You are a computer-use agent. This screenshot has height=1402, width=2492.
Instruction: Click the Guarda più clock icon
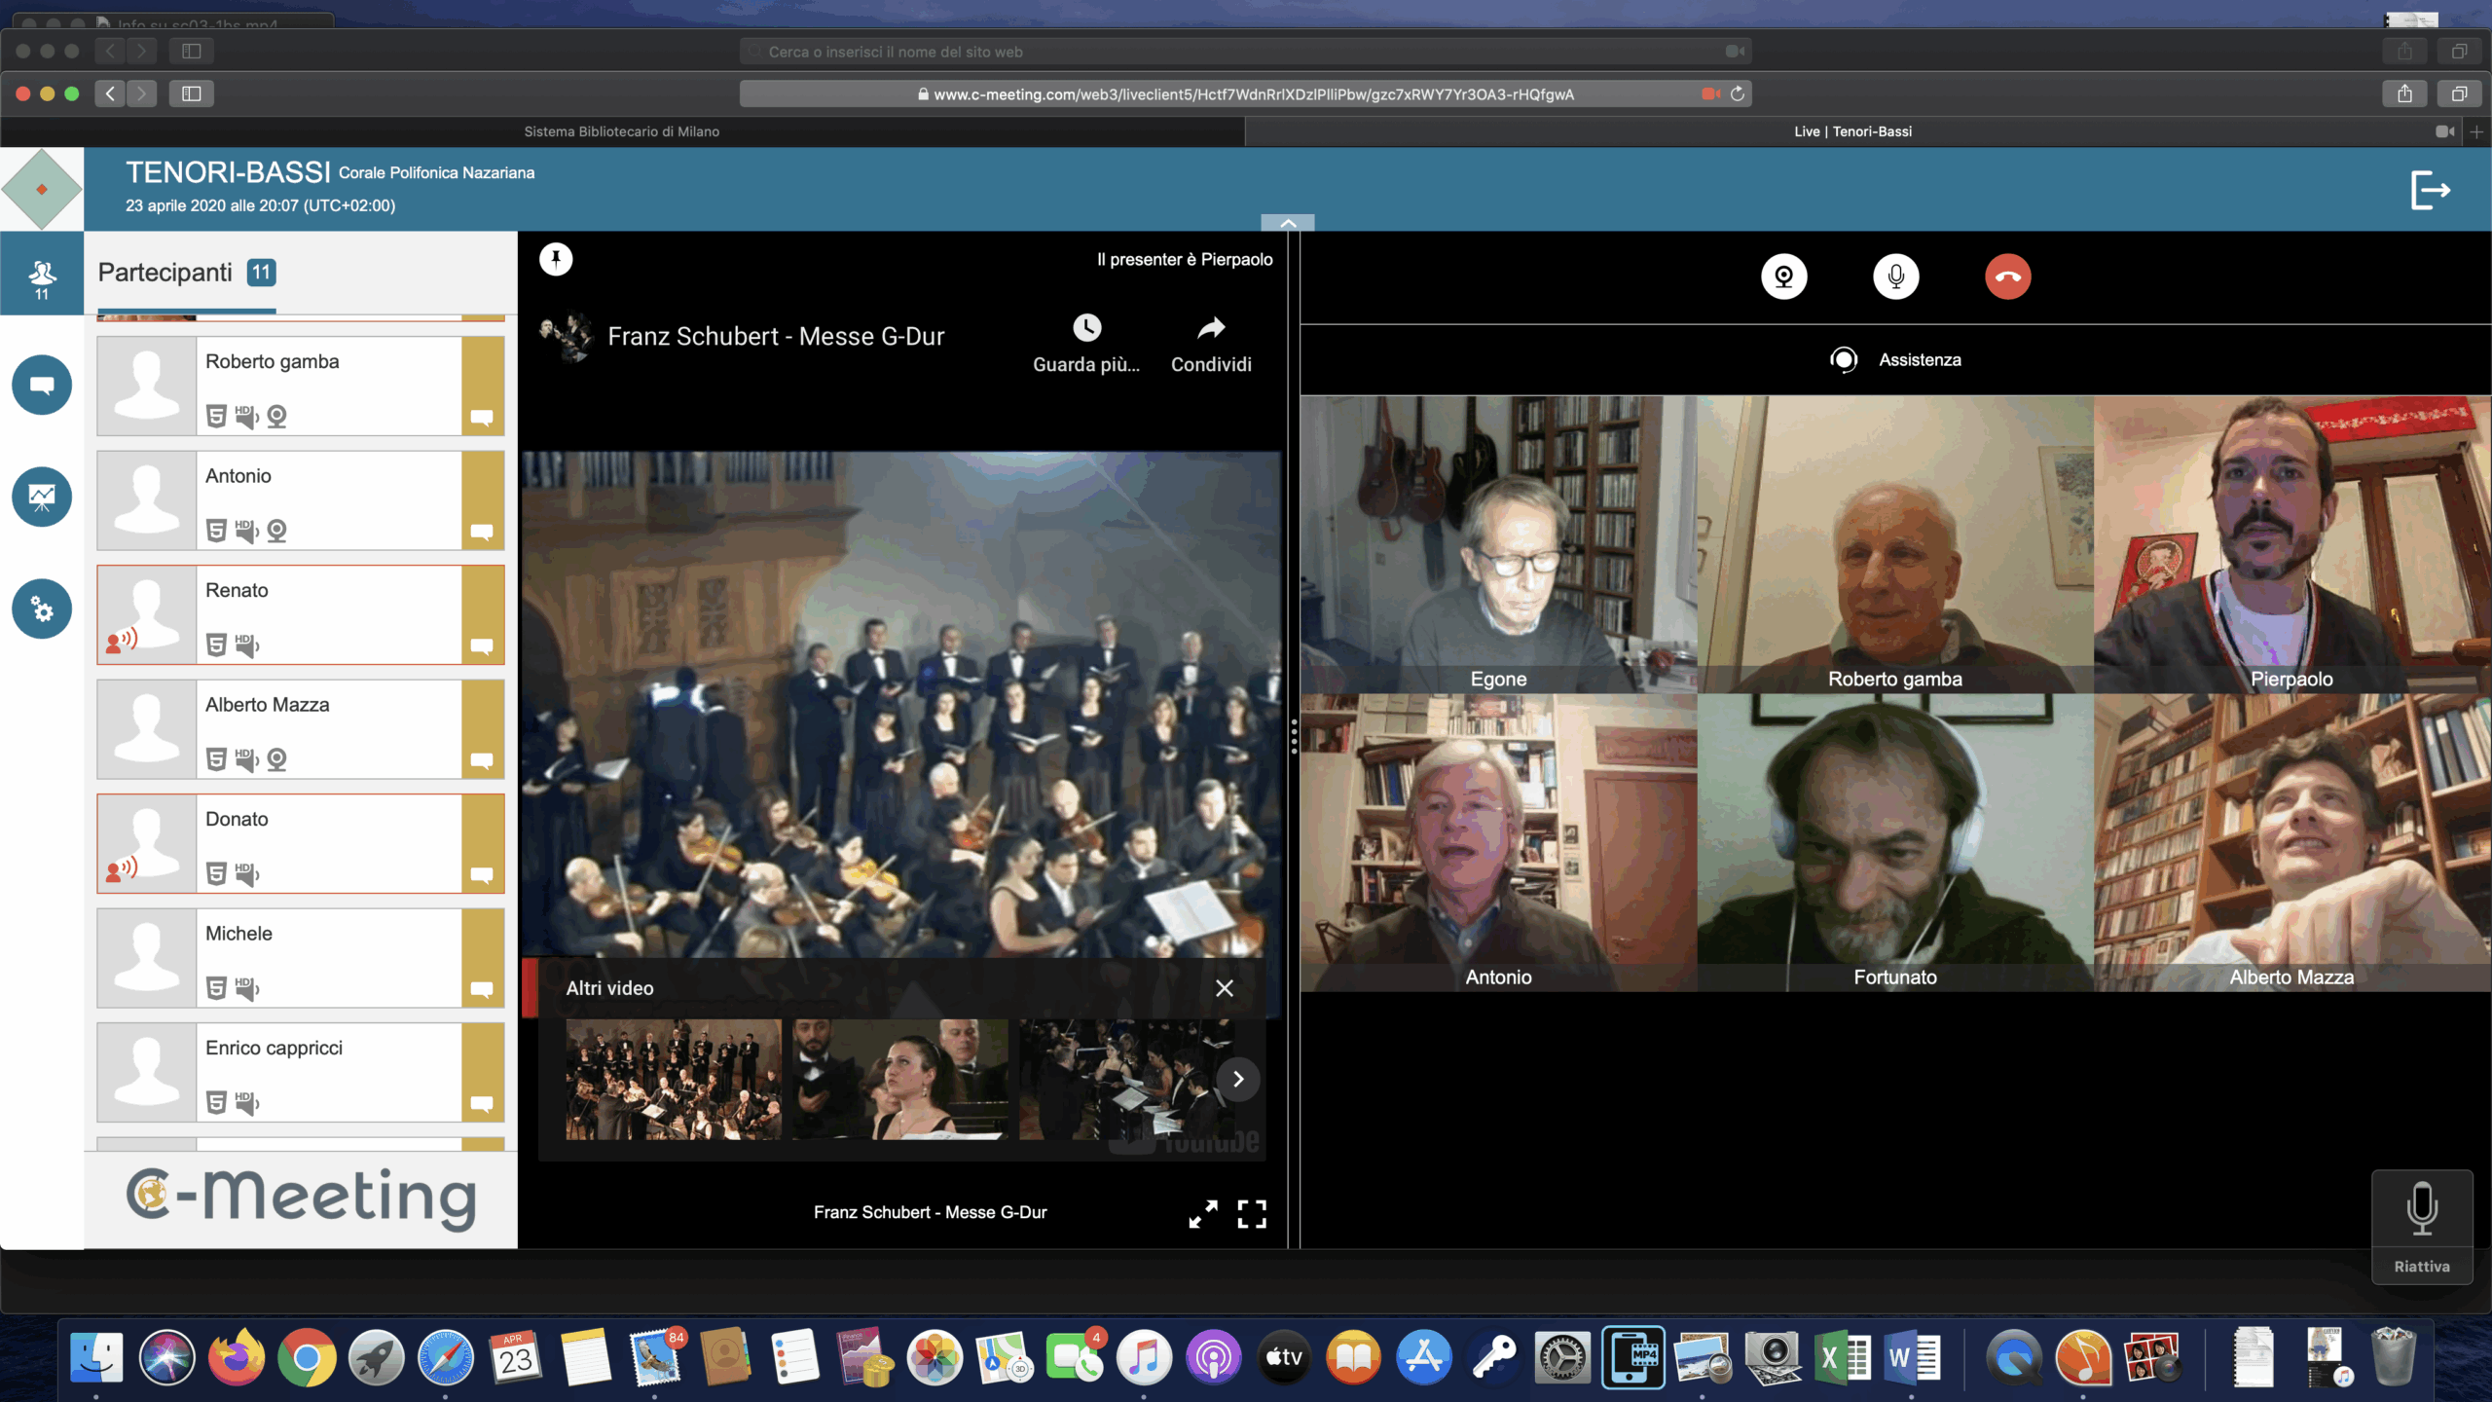click(x=1086, y=328)
